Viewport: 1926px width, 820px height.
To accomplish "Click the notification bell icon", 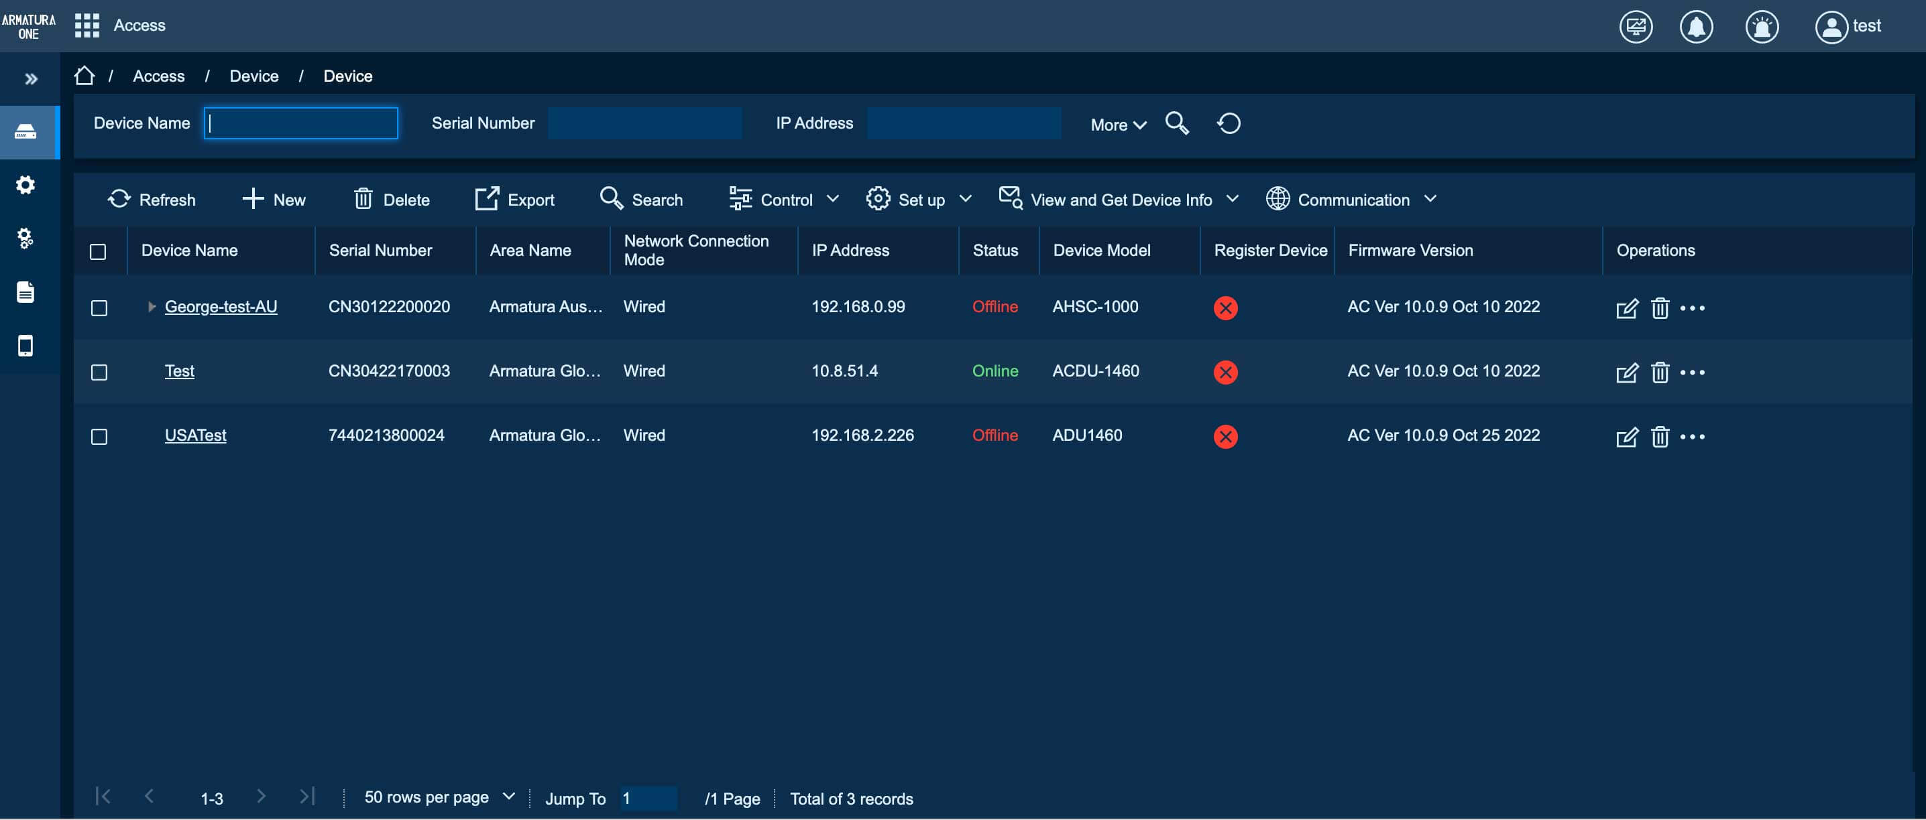I will point(1696,27).
